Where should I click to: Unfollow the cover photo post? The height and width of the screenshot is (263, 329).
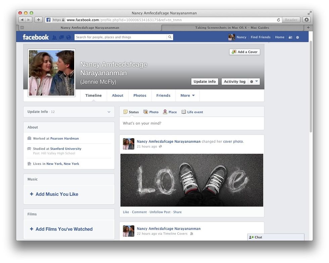[160, 212]
